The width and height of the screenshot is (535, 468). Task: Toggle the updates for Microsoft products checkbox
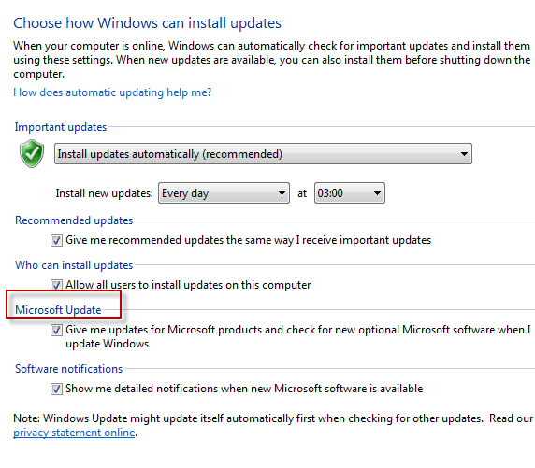56,330
